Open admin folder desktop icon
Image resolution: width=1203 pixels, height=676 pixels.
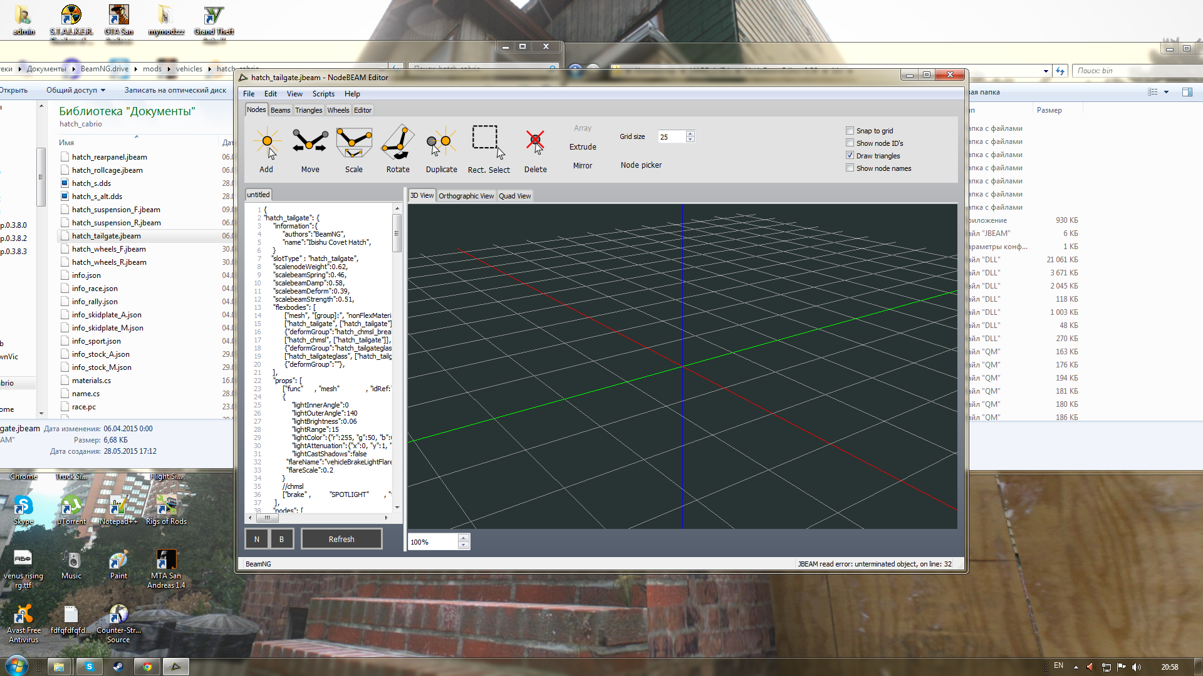click(x=24, y=19)
